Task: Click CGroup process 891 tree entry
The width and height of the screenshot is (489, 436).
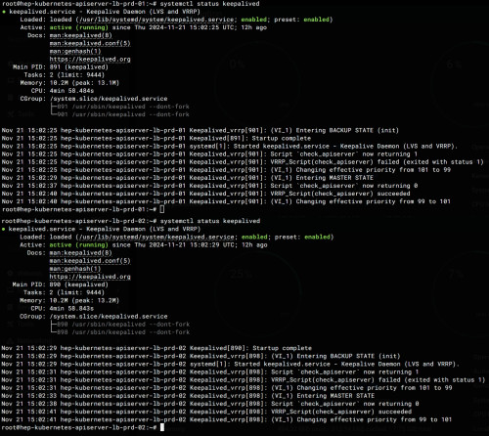Action: coord(120,107)
